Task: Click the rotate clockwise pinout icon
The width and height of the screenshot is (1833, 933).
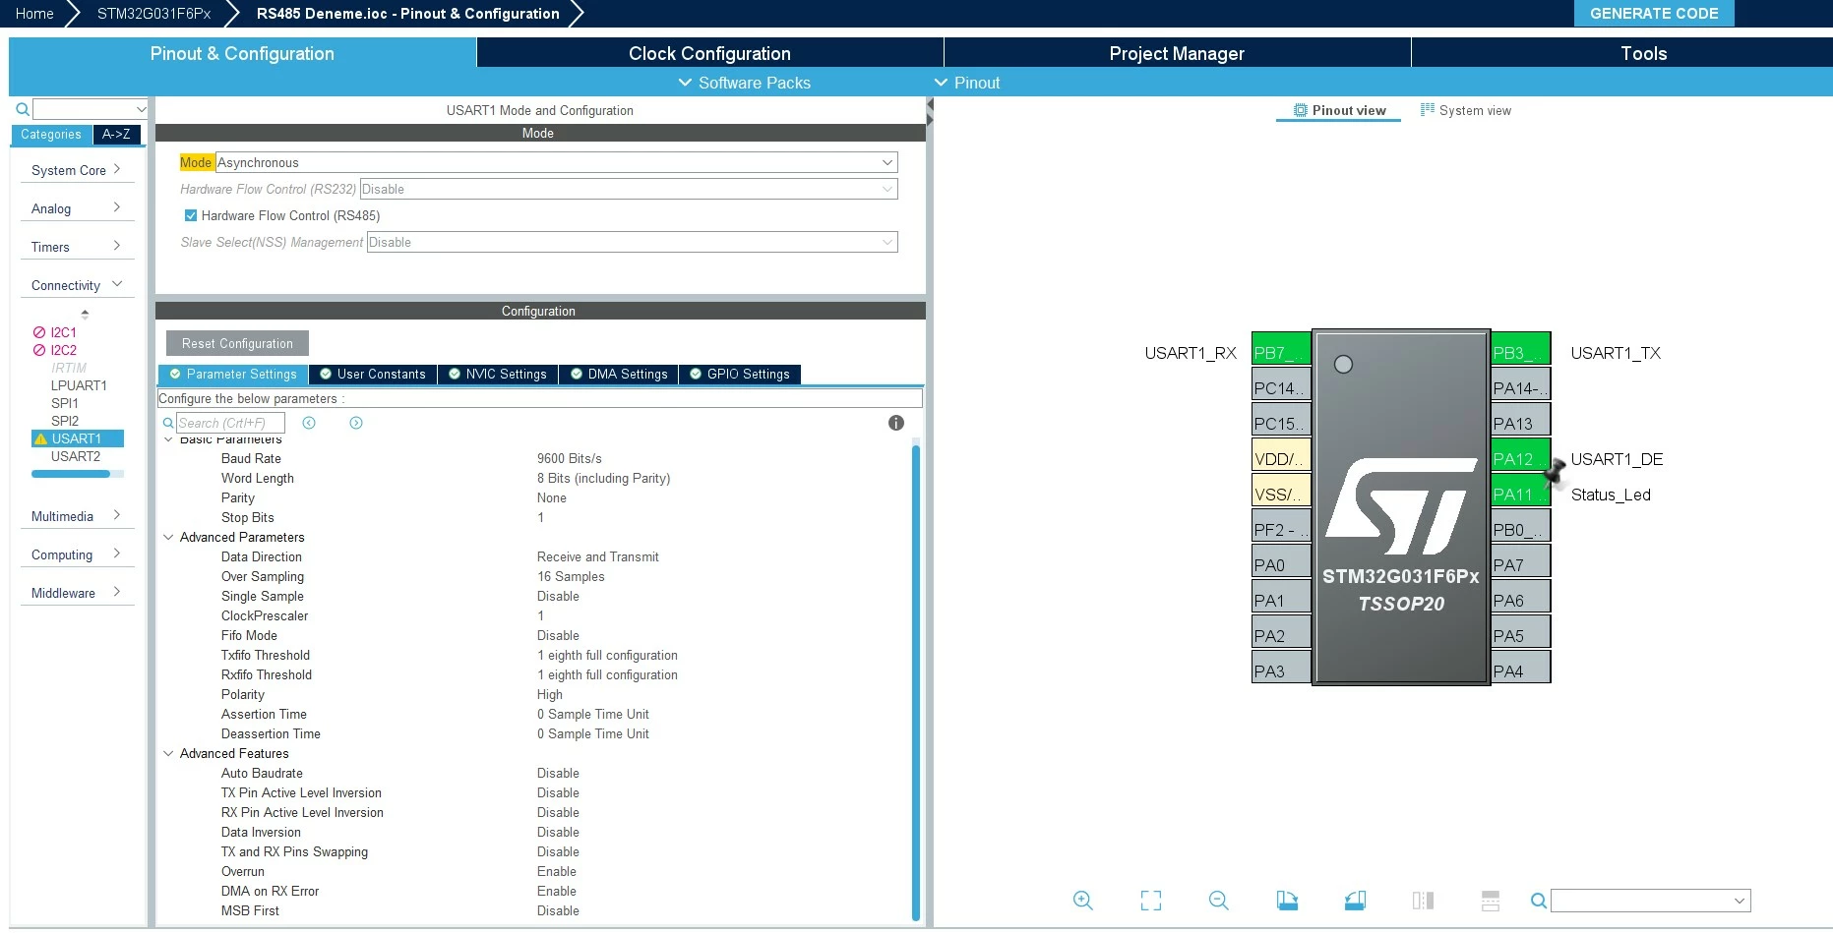Action: coord(1287,900)
